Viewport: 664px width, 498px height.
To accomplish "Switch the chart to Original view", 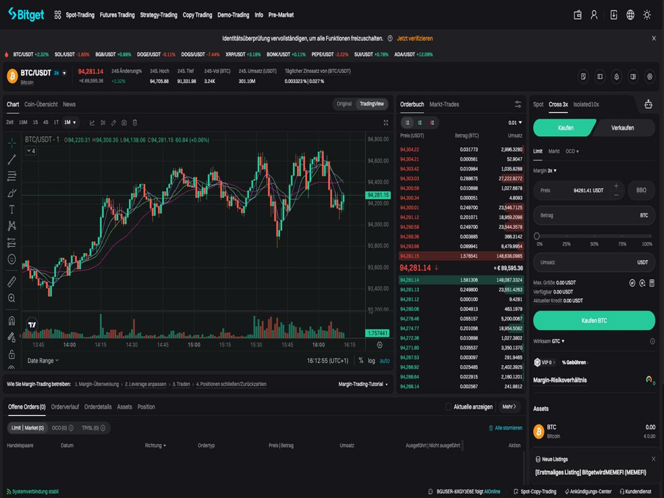I will pos(344,104).
